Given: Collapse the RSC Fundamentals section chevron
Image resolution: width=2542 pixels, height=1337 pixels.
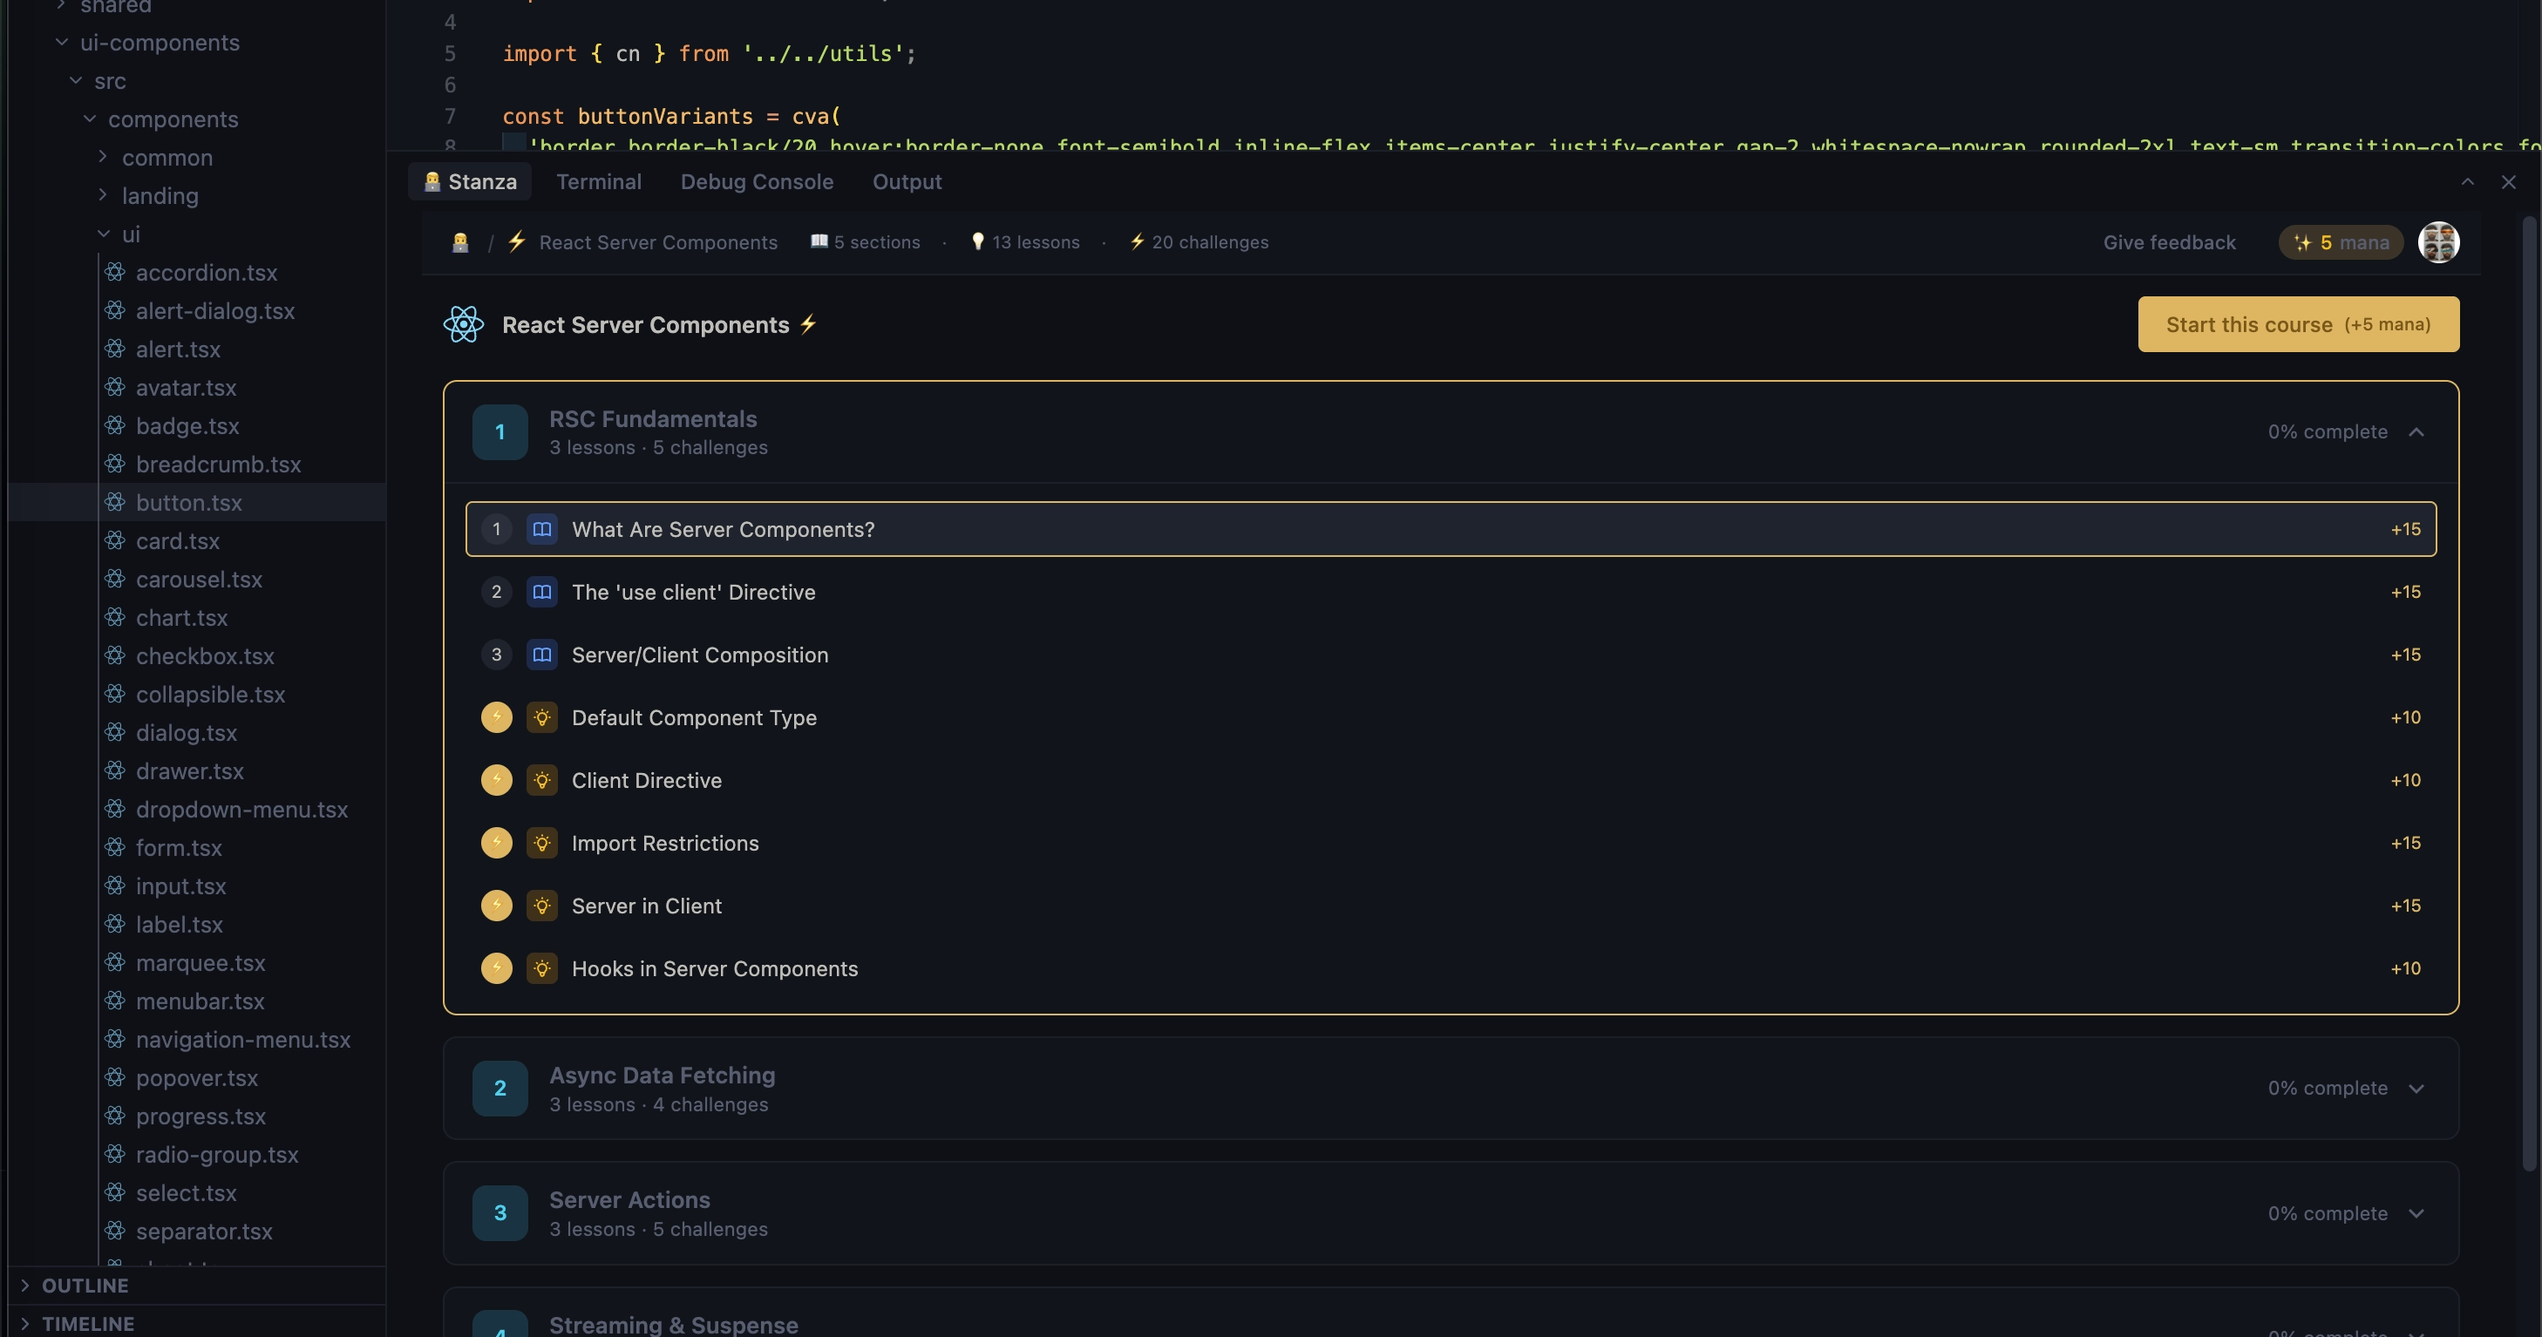Looking at the screenshot, I should click(2416, 431).
